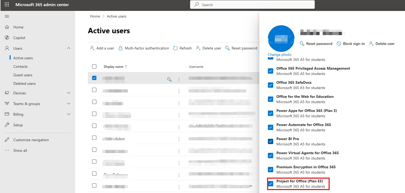Click Block sign-in in the user details panel
Image resolution: width=405 pixels, height=193 pixels.
point(351,44)
